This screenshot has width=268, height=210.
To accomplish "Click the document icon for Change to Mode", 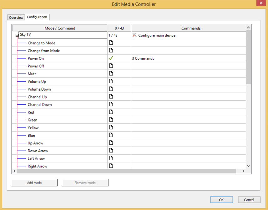I will point(111,43).
